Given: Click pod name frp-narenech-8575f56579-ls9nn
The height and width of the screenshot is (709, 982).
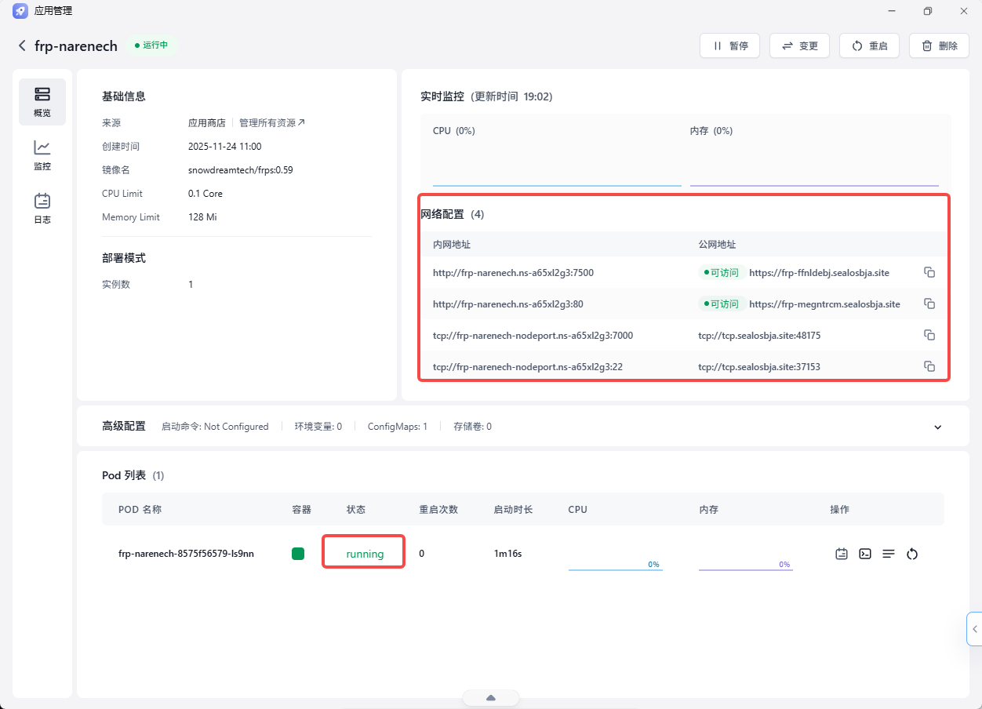Looking at the screenshot, I should point(186,554).
